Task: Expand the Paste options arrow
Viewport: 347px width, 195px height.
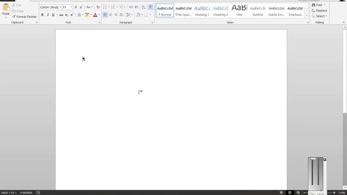Action: coord(6,17)
